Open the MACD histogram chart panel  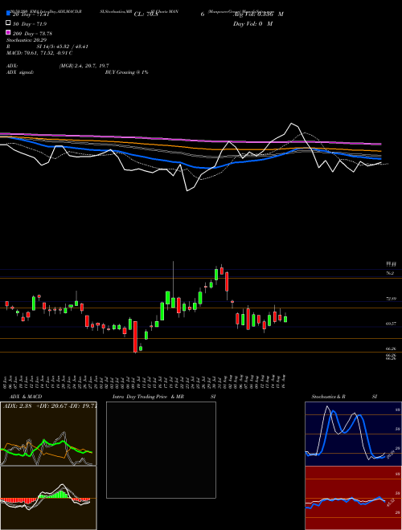point(48,498)
